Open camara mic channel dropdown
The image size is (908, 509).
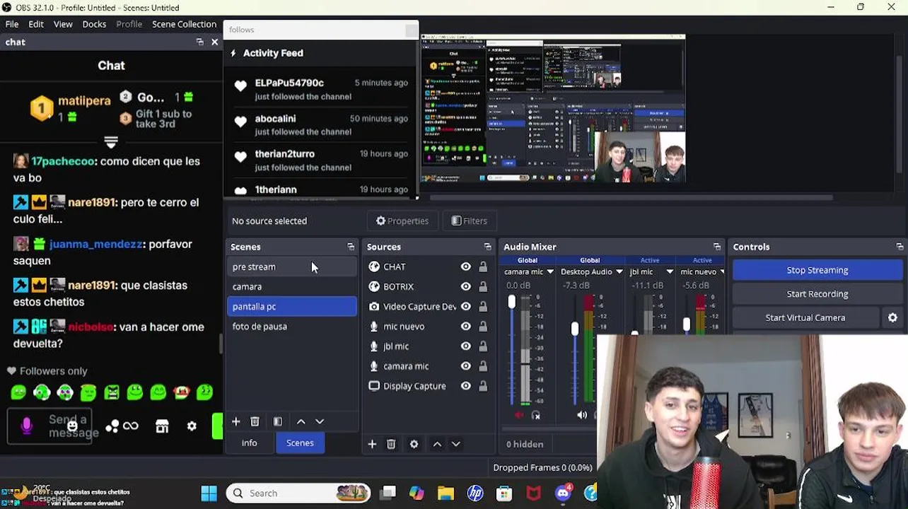(550, 271)
